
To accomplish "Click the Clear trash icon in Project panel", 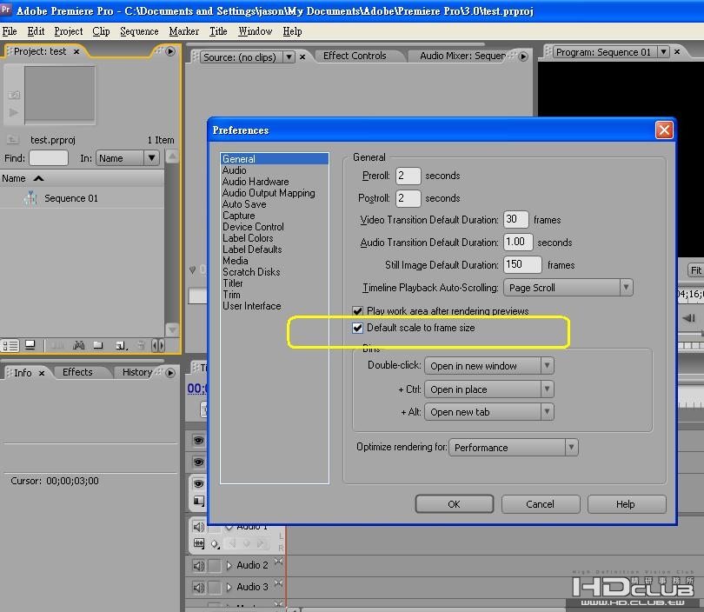I will pos(141,345).
